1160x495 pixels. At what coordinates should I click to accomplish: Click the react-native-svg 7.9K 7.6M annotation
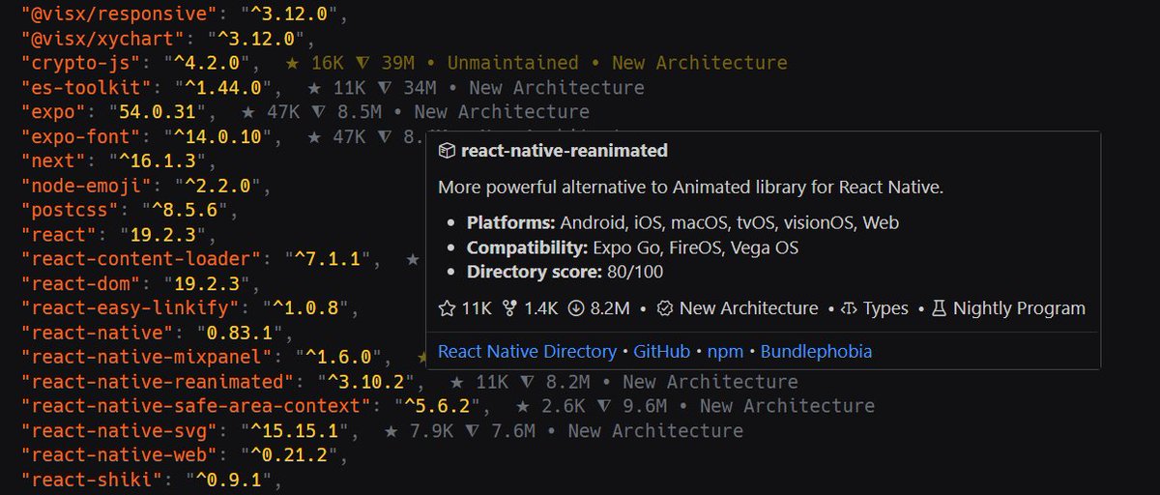click(564, 431)
